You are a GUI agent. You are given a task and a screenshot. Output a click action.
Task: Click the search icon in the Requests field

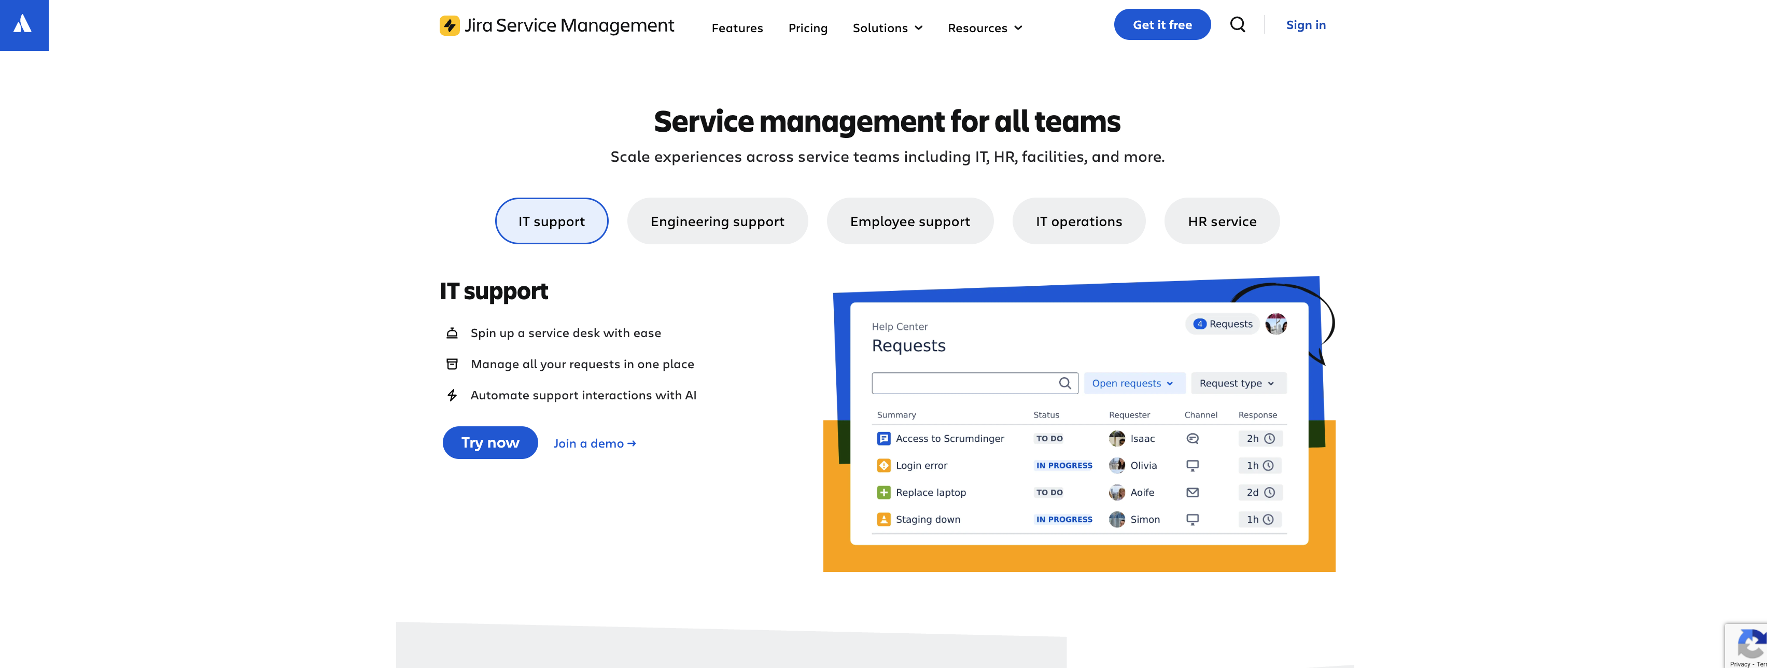point(1064,383)
